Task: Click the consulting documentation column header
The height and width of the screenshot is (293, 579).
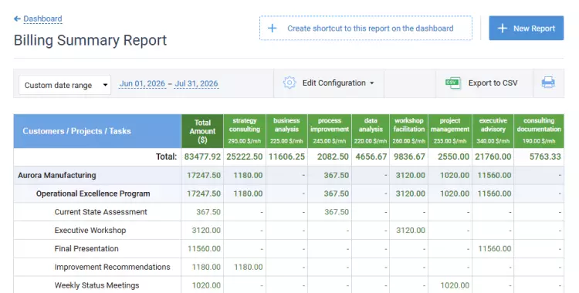Action: (x=539, y=131)
